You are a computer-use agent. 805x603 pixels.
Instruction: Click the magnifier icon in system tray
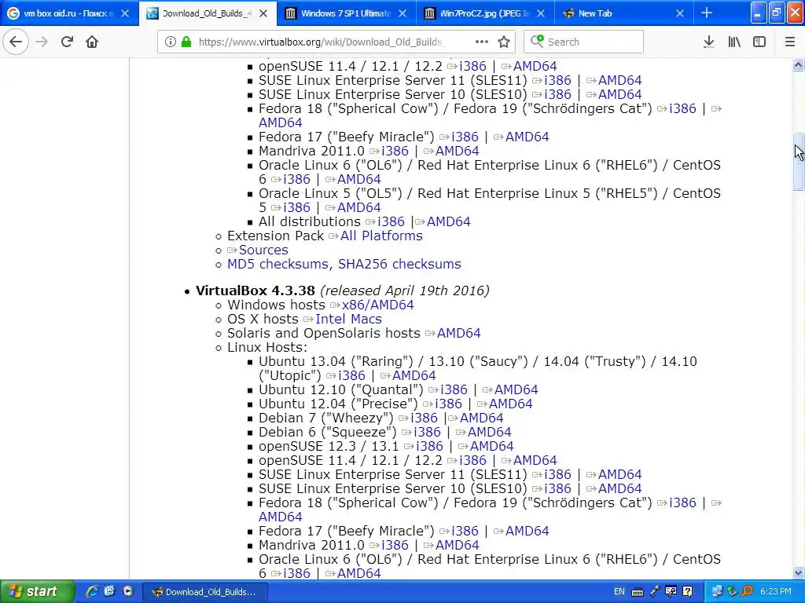point(747,592)
